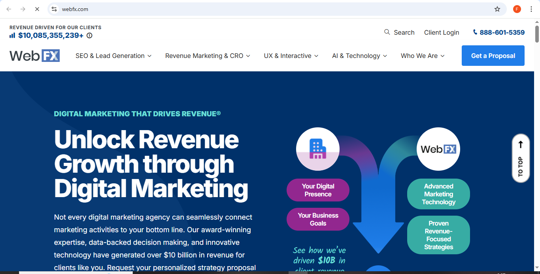Expand the Revenue Marketing & CRO chevron
The image size is (540, 274).
point(248,56)
